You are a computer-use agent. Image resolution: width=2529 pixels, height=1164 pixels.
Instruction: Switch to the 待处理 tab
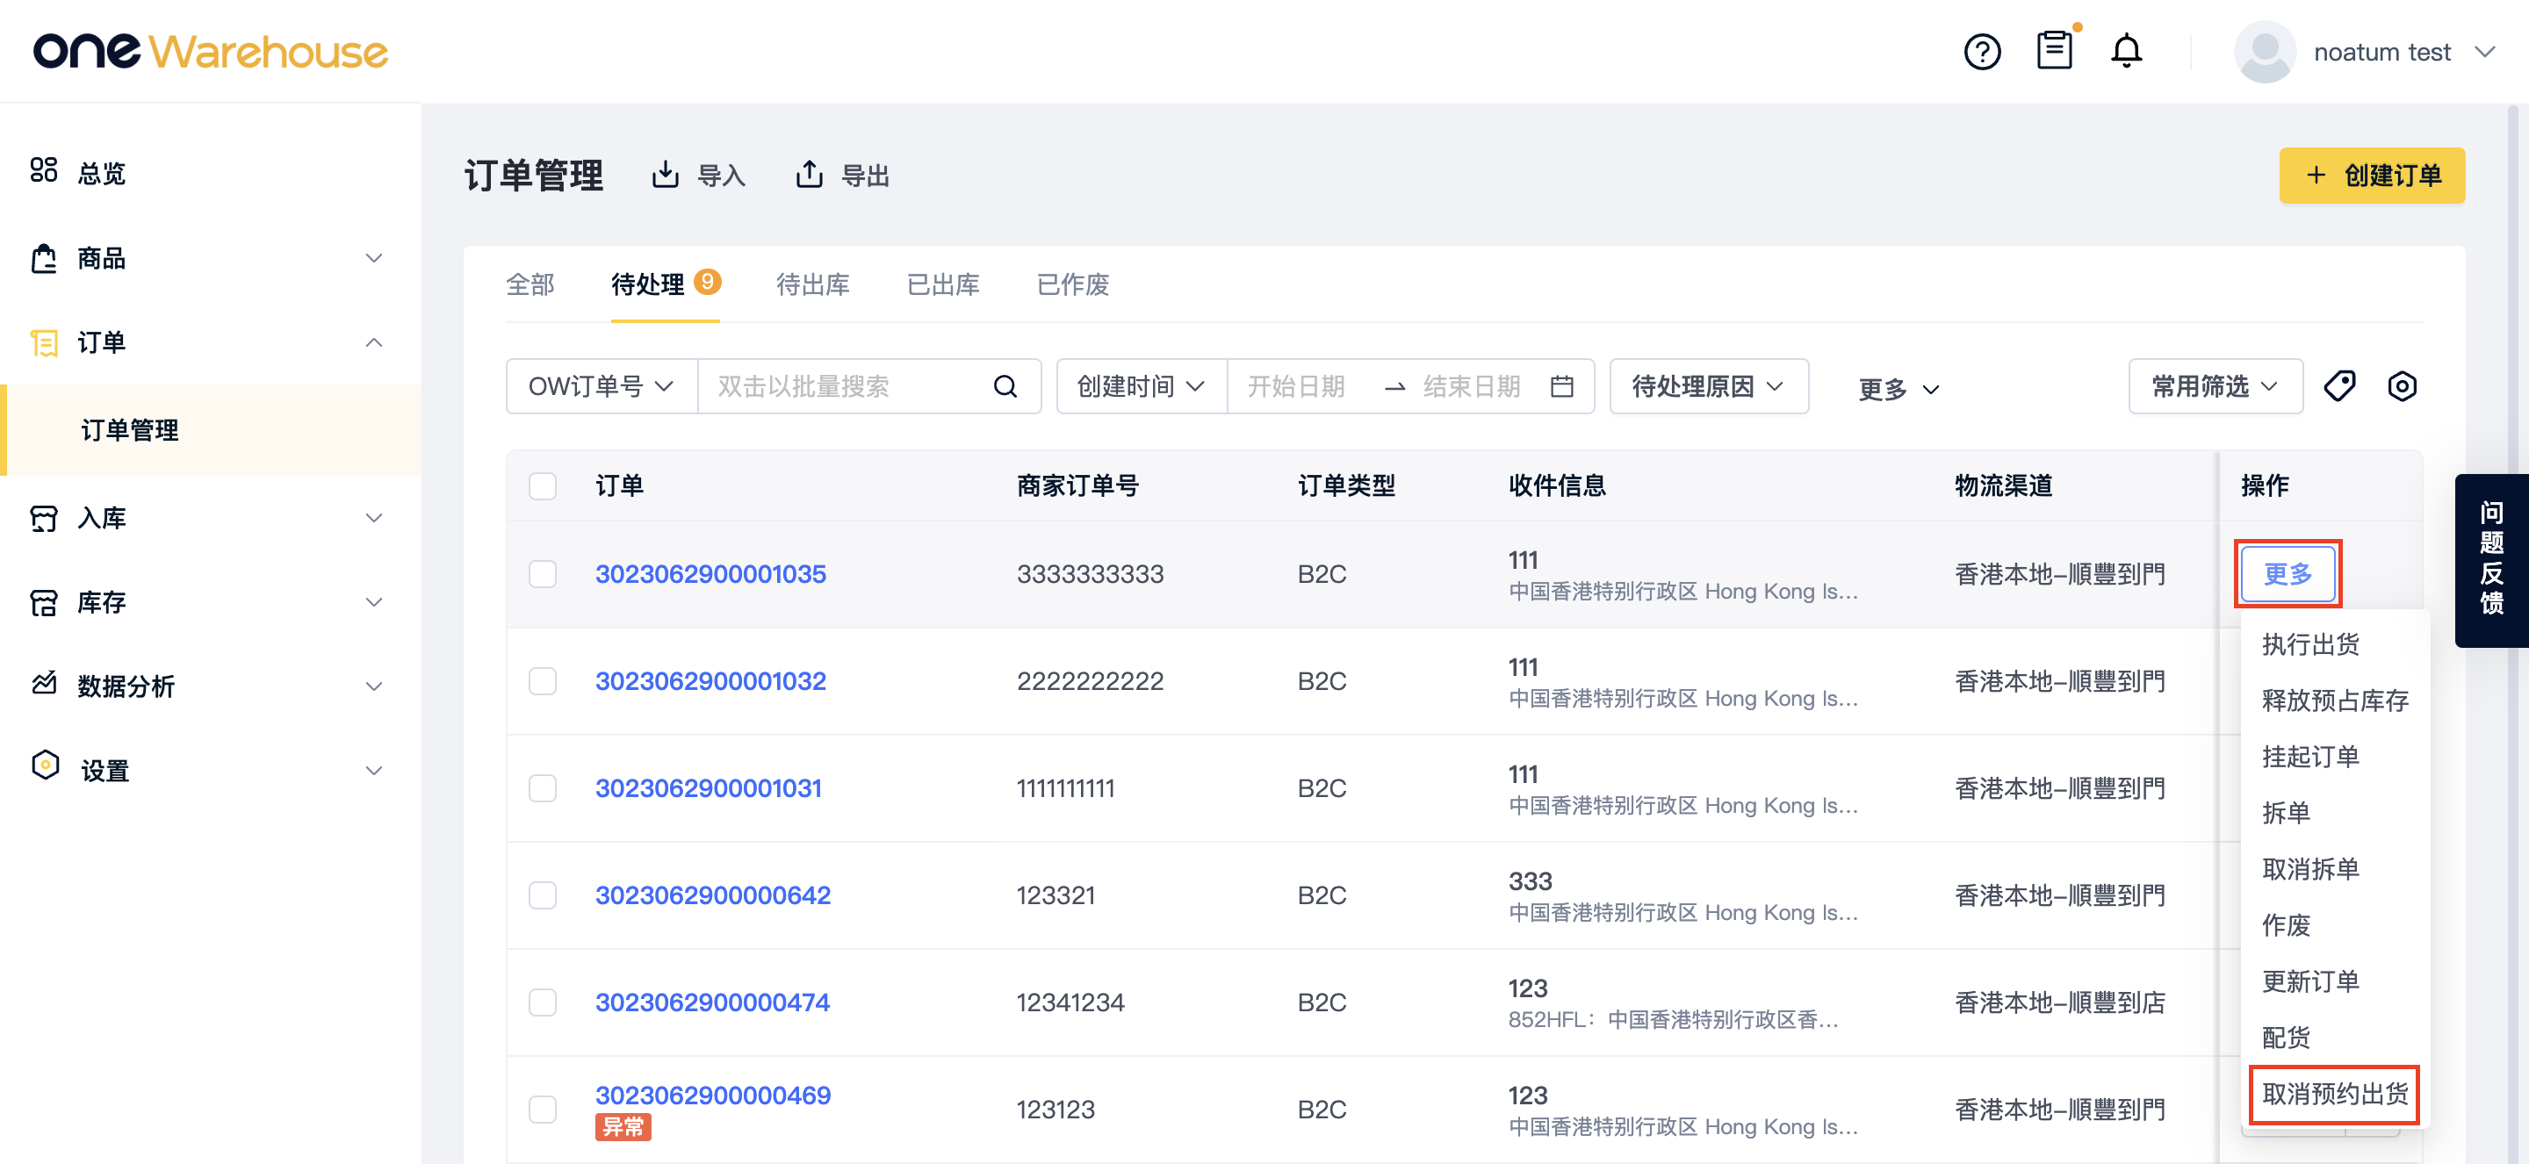tap(665, 284)
